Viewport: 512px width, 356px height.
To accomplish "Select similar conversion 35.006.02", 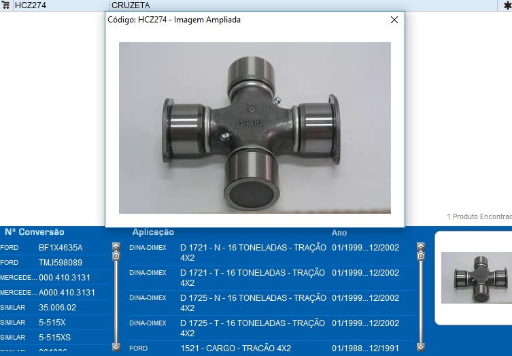I will point(57,308).
